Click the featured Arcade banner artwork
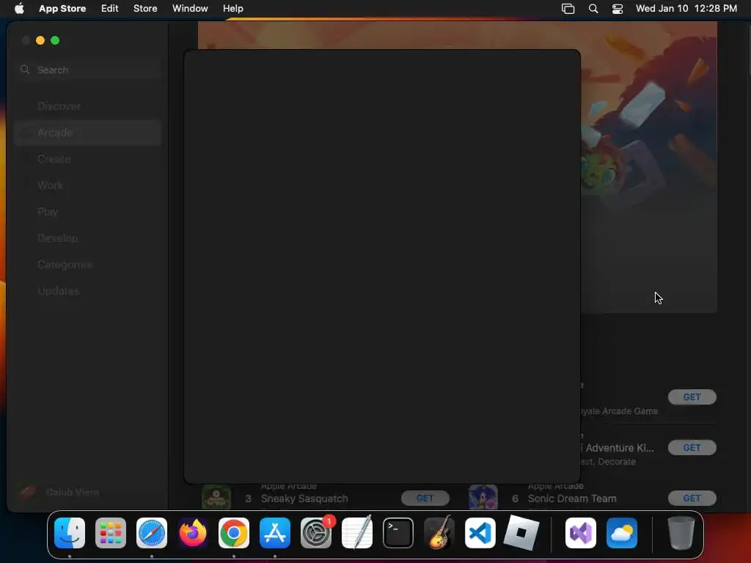Screen dimensions: 751x563 point(649,167)
